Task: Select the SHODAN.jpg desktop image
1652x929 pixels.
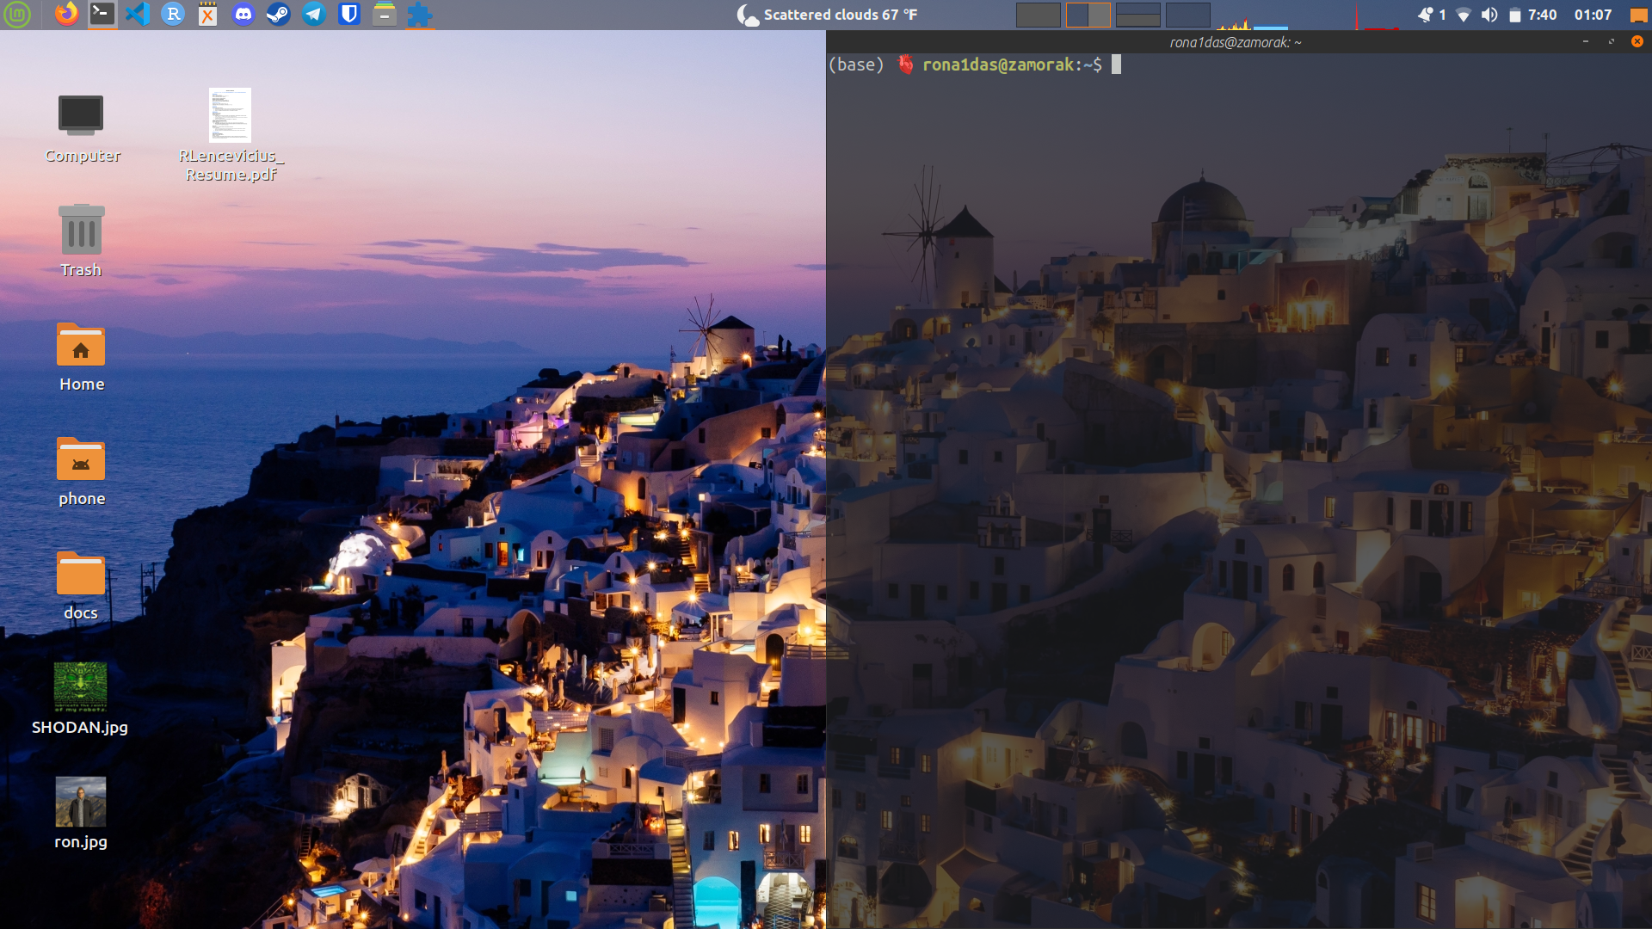Action: pyautogui.click(x=80, y=687)
